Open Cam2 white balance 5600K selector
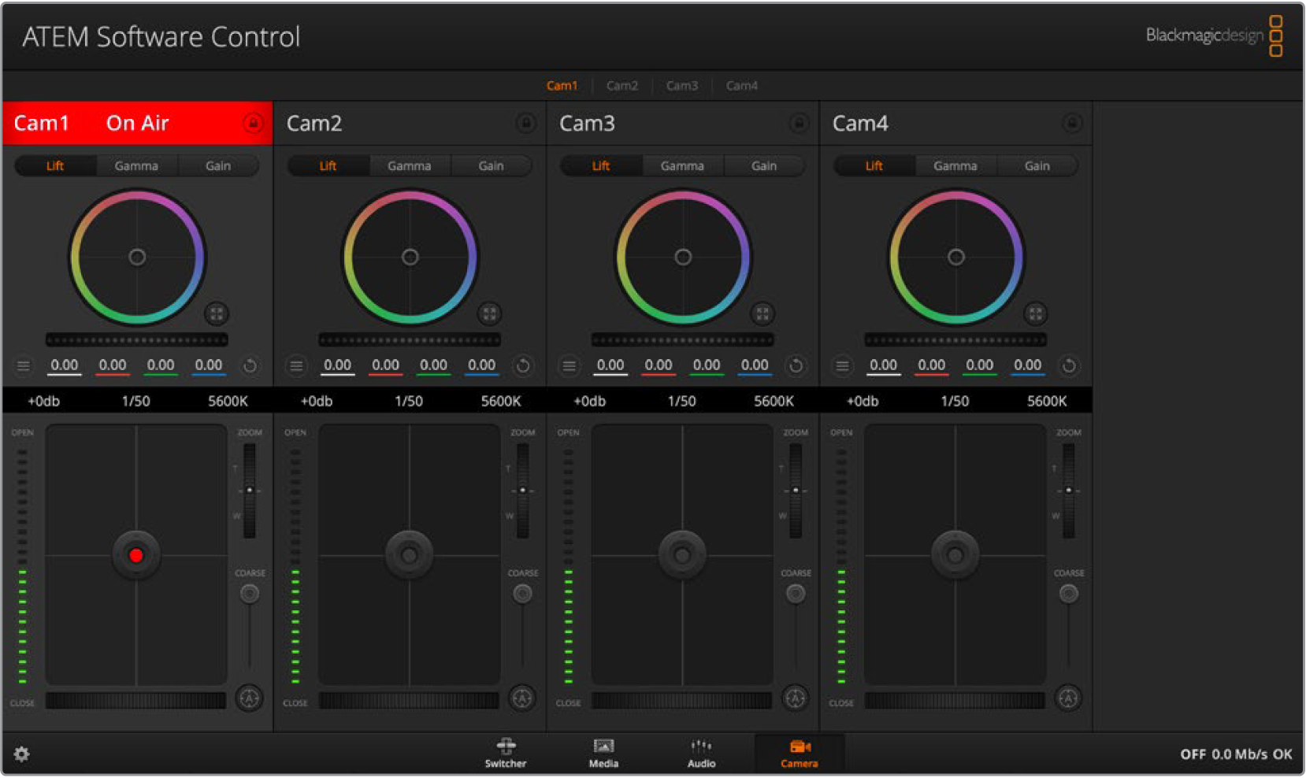 [501, 401]
